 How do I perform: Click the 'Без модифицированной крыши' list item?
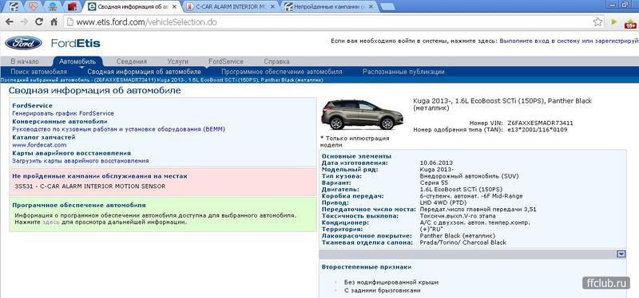(x=391, y=282)
